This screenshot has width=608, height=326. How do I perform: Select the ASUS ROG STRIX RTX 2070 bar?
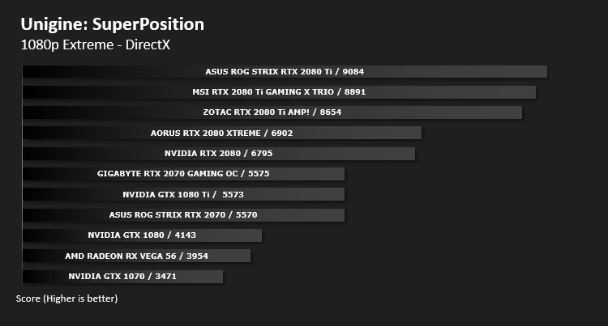tap(183, 215)
